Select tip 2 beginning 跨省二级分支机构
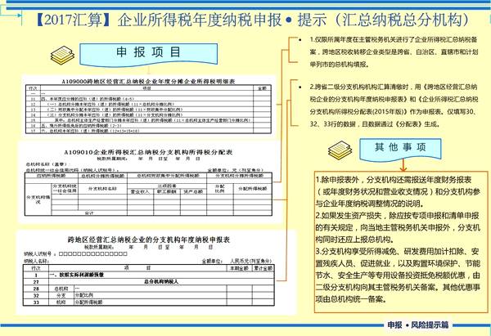This screenshot has width=491, height=336. (394, 105)
